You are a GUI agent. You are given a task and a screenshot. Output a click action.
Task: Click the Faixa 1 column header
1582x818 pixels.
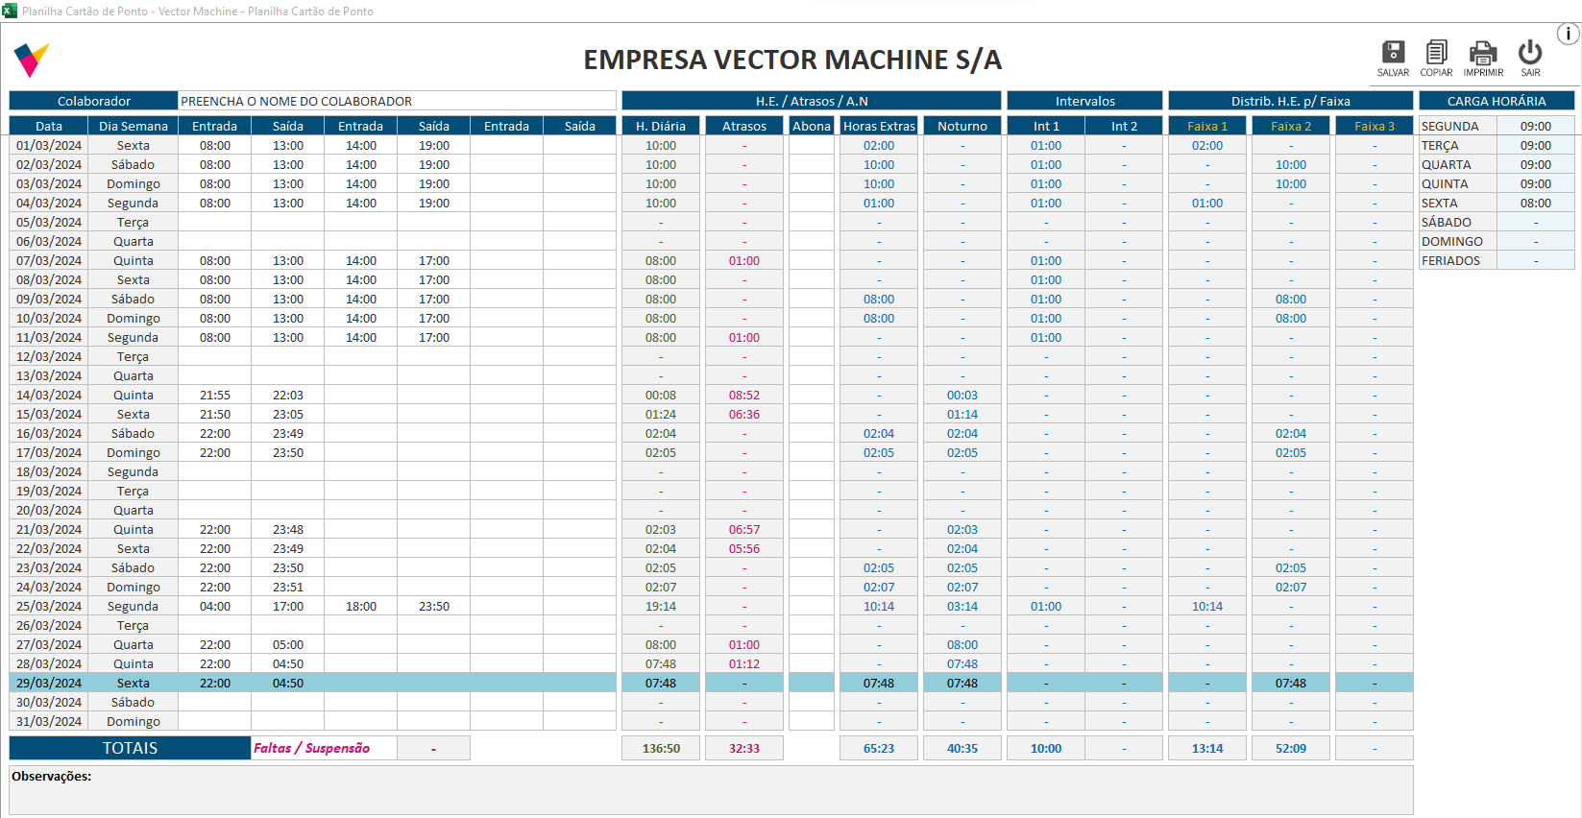pyautogui.click(x=1207, y=126)
